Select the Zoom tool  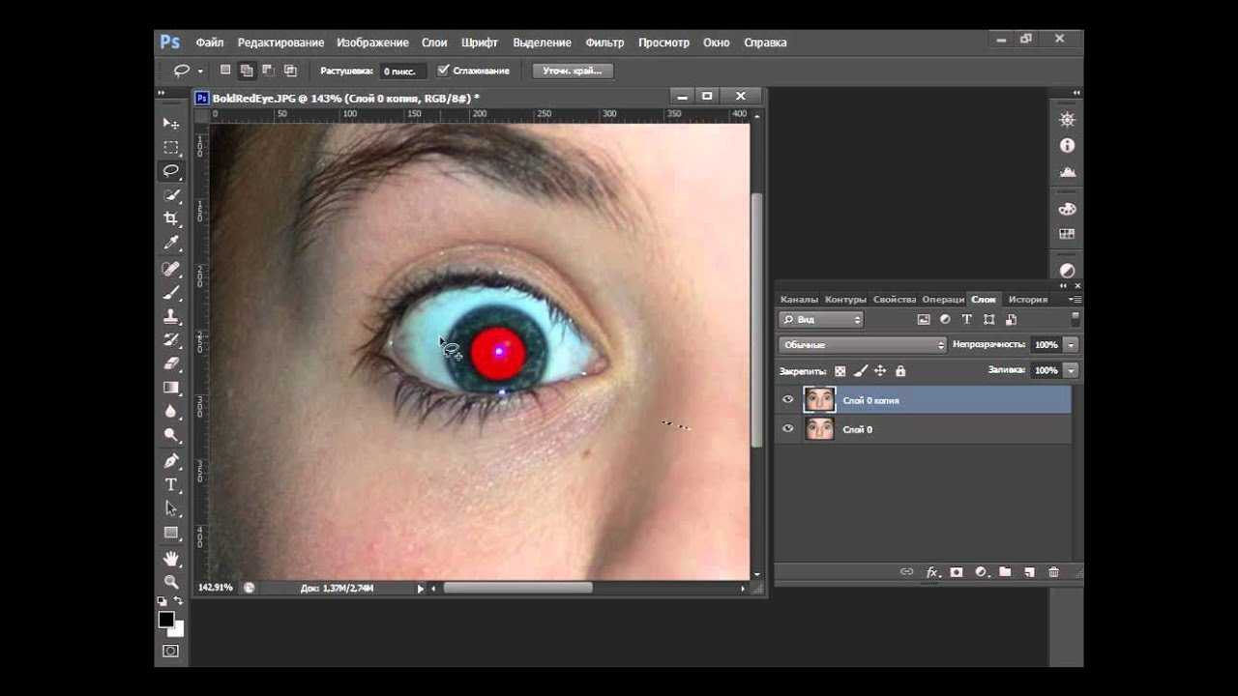coord(171,582)
